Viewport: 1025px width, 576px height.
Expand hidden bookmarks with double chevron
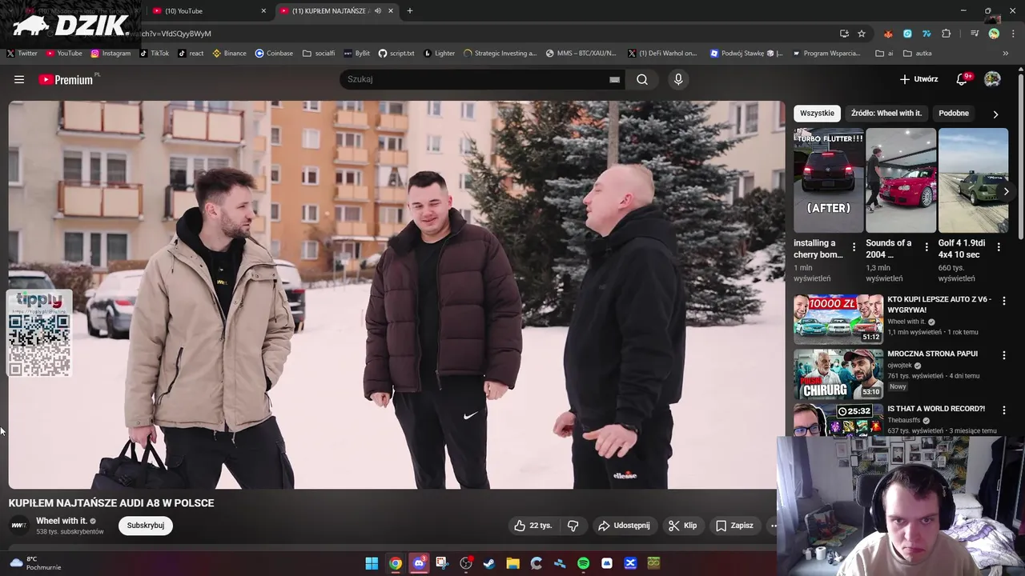[x=1006, y=54]
